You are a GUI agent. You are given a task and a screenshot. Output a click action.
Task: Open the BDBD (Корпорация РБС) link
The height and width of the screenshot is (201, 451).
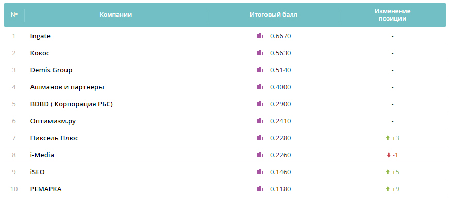point(72,104)
